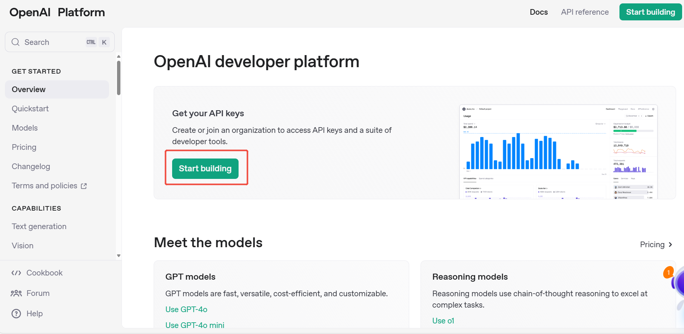Click the chevron arrow next to Pricing
684x334 pixels.
(x=670, y=245)
